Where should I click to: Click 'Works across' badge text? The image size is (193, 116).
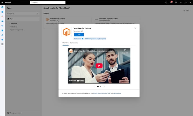click(78, 39)
